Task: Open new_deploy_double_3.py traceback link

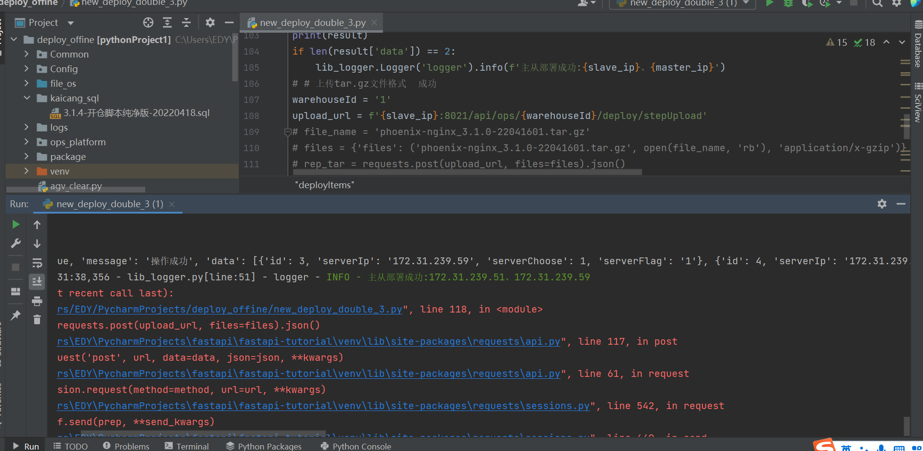Action: click(x=230, y=309)
